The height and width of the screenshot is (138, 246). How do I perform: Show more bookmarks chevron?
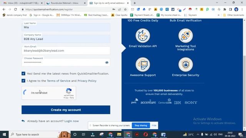click(x=218, y=15)
